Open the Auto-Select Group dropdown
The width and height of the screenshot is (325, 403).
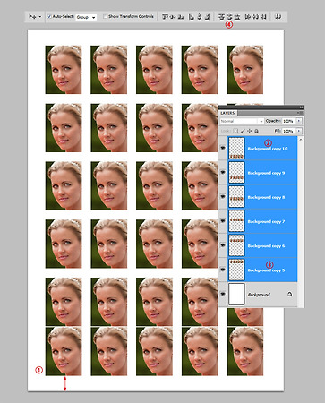[x=86, y=17]
